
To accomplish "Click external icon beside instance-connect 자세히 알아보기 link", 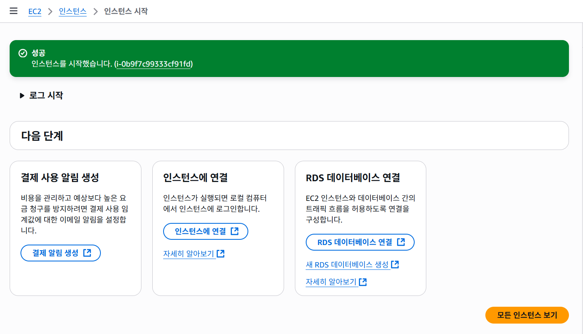I will [x=221, y=254].
